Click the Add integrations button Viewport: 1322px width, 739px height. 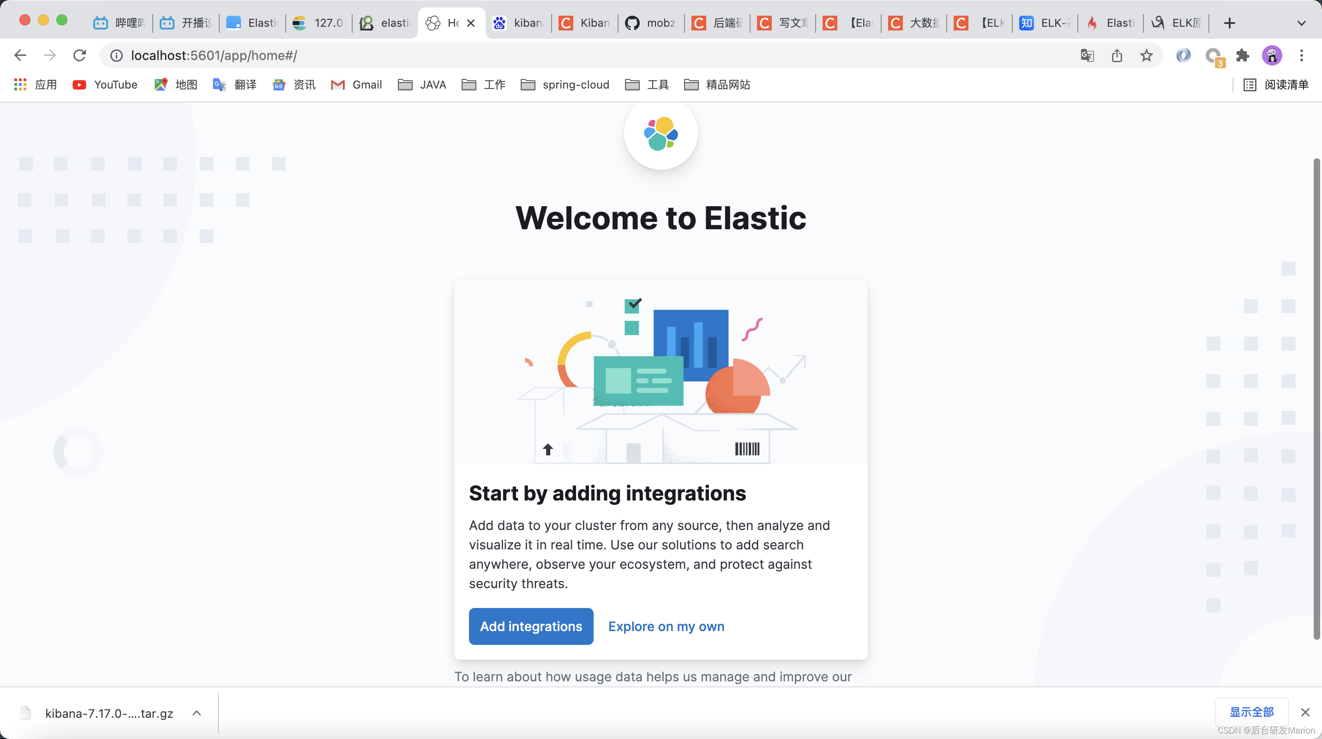point(531,626)
